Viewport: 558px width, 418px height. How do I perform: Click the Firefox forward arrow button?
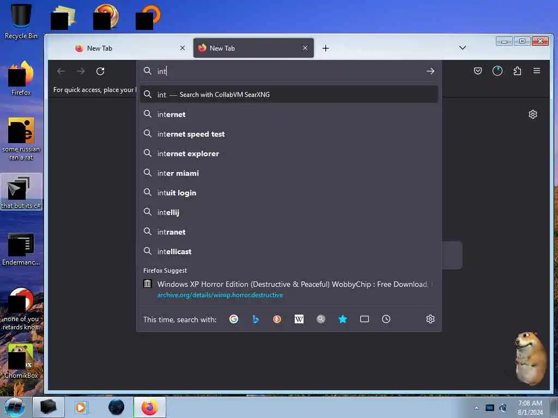click(81, 71)
